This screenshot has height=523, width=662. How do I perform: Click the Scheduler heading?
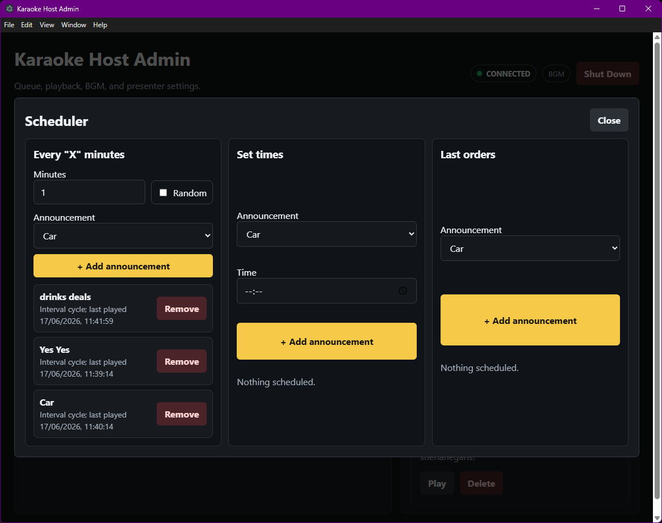[57, 121]
